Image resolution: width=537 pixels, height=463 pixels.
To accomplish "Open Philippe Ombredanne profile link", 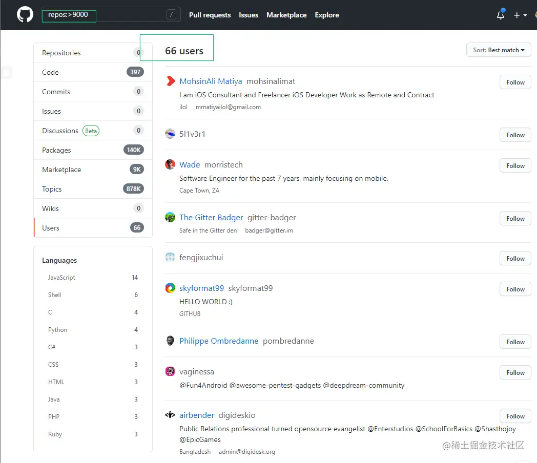I will coord(219,341).
